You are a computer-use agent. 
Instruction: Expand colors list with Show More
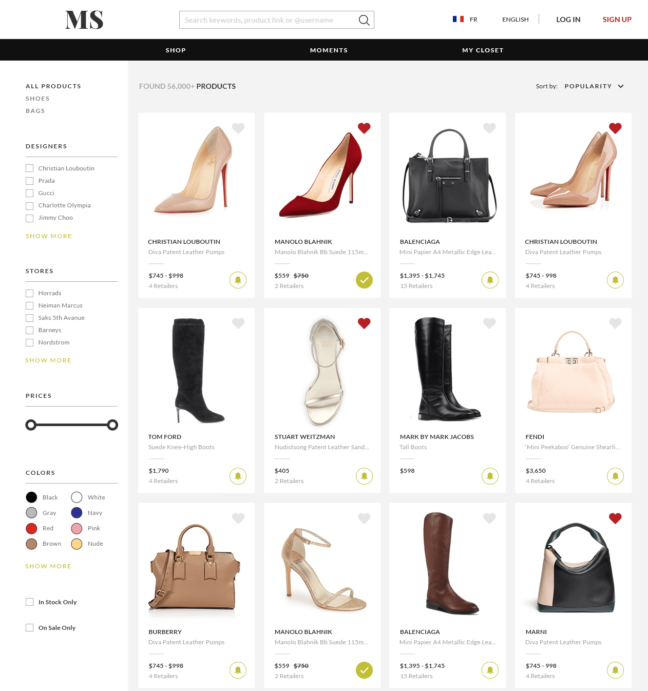(48, 566)
